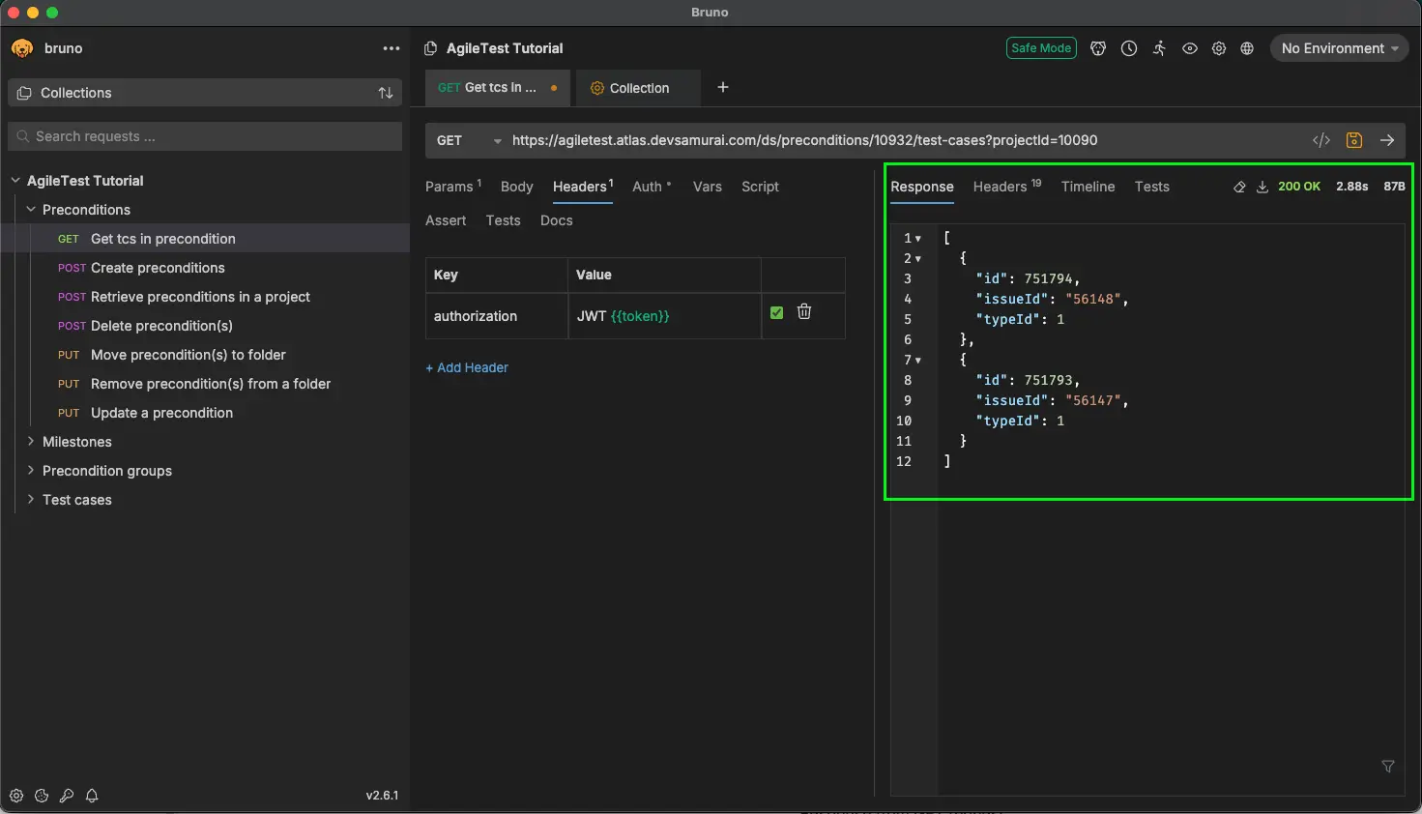Download response using the download icon

[1262, 187]
